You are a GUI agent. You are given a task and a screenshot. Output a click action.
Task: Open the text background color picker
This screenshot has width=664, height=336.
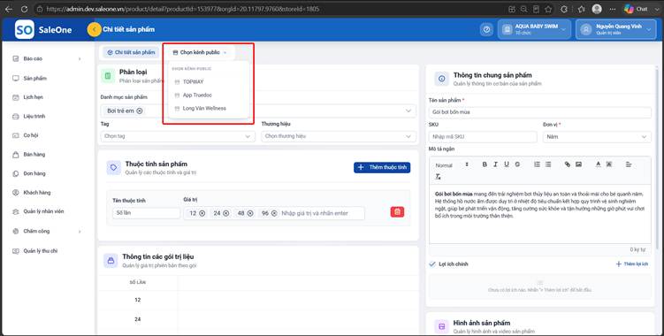click(x=609, y=164)
